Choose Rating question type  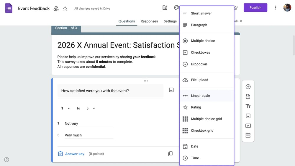point(207,107)
